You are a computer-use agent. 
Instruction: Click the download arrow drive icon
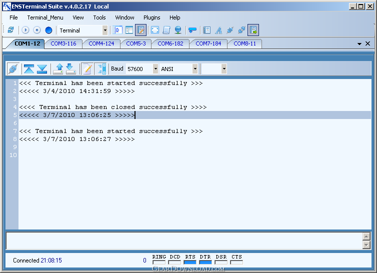70,69
